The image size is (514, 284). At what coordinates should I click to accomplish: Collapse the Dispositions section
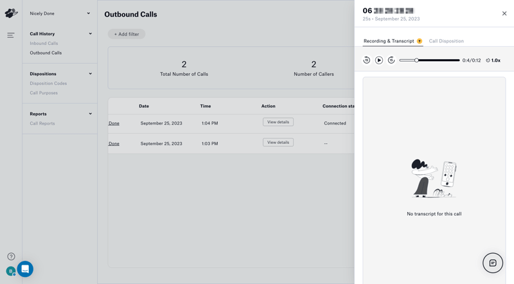90,74
